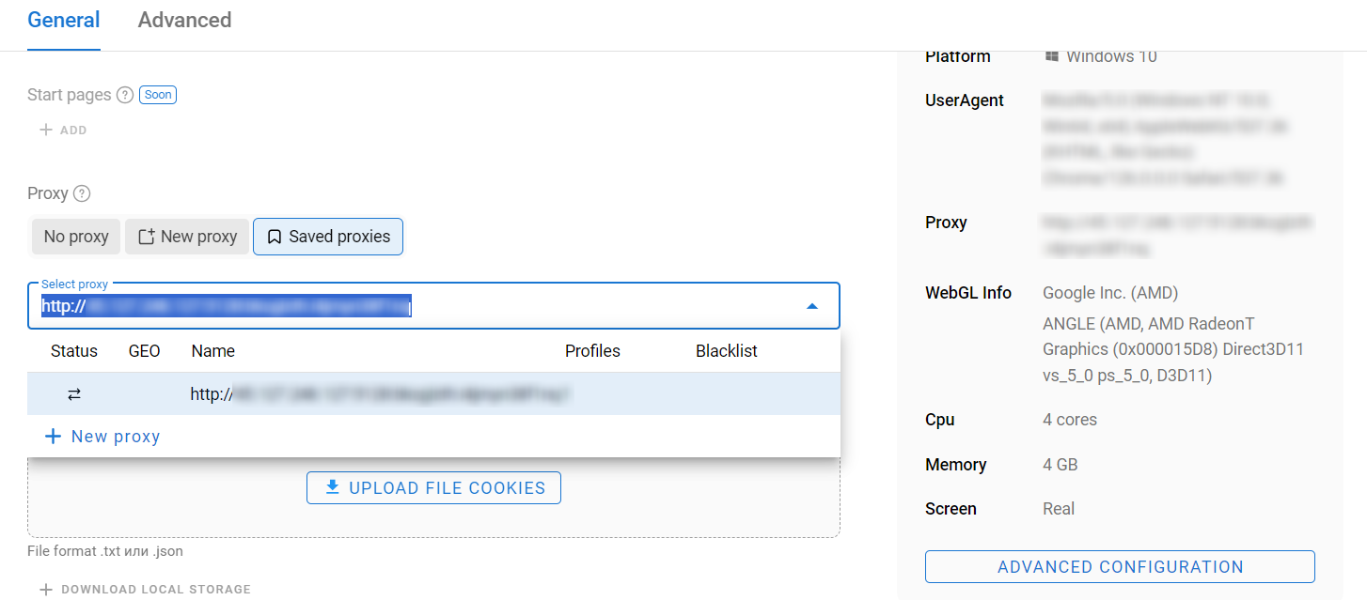Click the bookmark icon on Saved proxies button
The height and width of the screenshot is (600, 1367).
(x=272, y=237)
